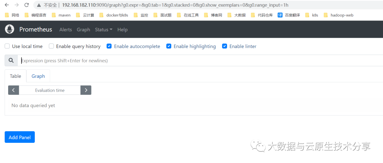Viewport: 383px width, 163px height.
Task: Click the browser forward arrow
Action: [x=17, y=5]
